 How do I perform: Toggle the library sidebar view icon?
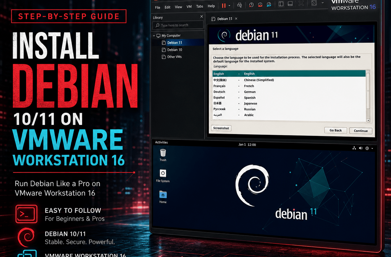click(281, 4)
